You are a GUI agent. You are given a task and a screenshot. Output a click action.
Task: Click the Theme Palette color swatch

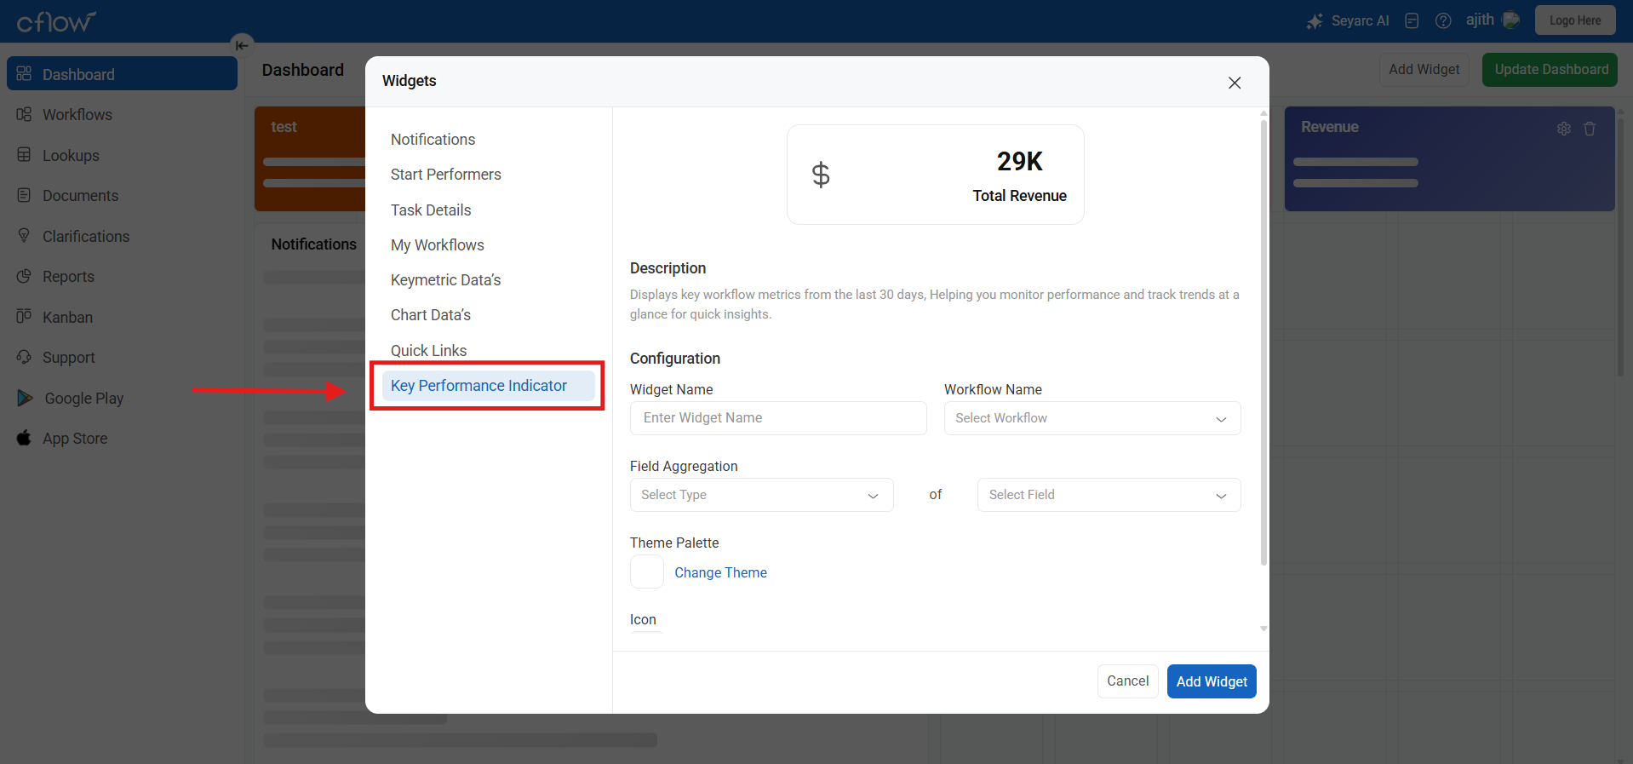pyautogui.click(x=647, y=572)
